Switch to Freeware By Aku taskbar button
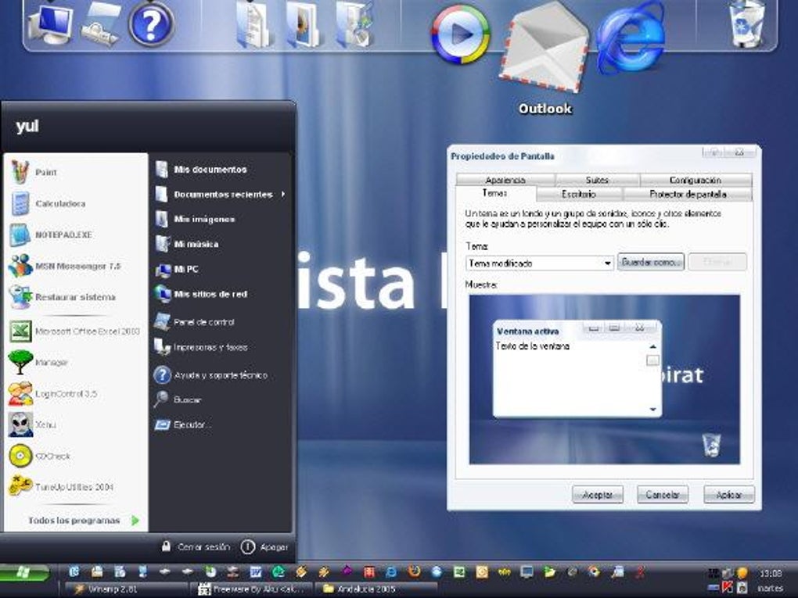The image size is (798, 598). point(251,589)
